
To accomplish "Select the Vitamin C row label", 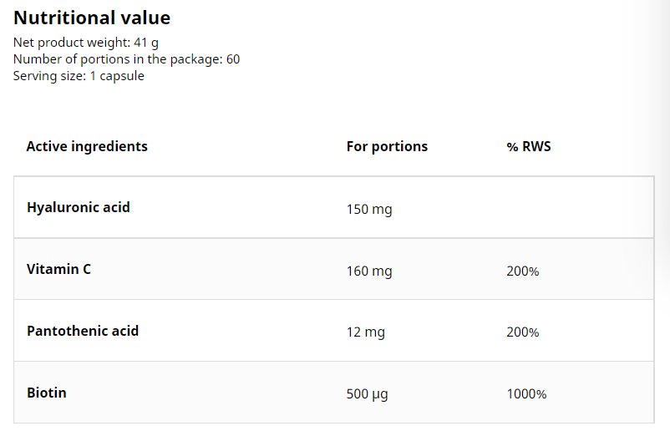I will (59, 269).
